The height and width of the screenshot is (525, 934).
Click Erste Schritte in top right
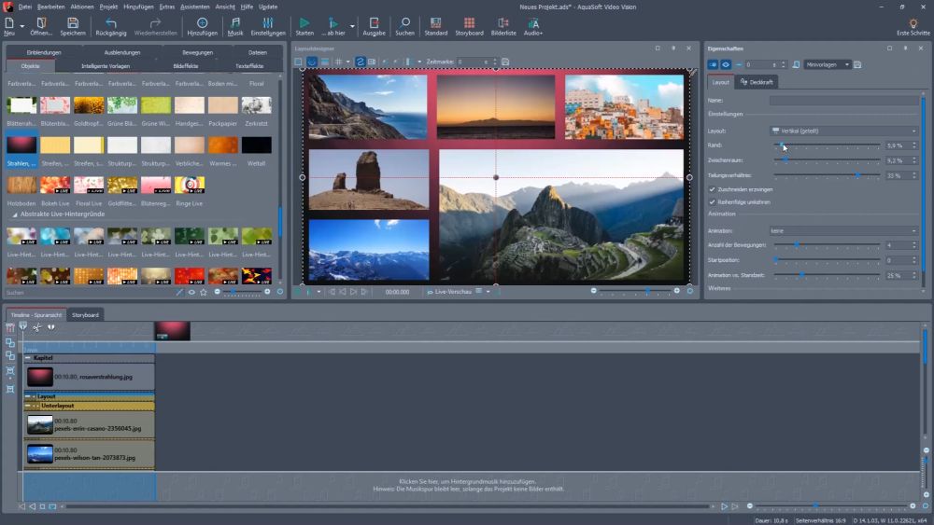coord(913,27)
